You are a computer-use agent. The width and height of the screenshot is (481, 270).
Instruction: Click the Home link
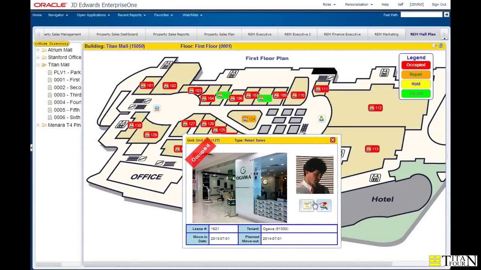[x=37, y=15]
